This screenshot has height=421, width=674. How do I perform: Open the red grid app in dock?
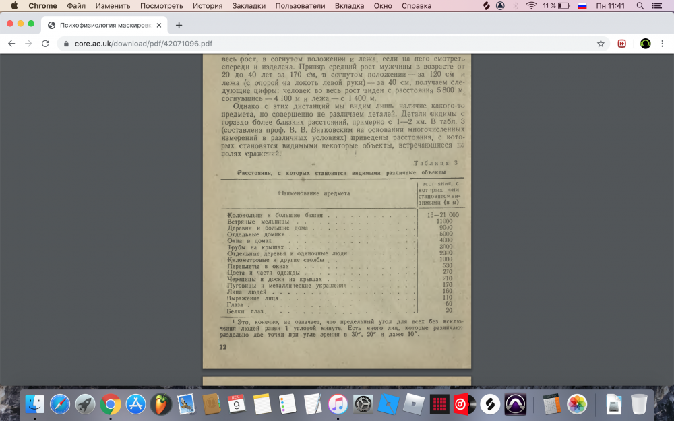click(x=439, y=404)
